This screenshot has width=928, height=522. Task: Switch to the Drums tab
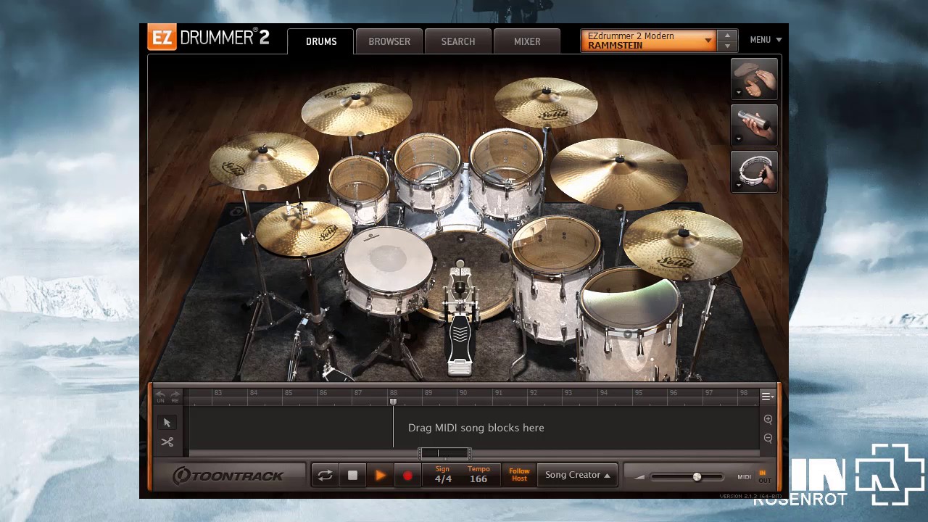[321, 41]
